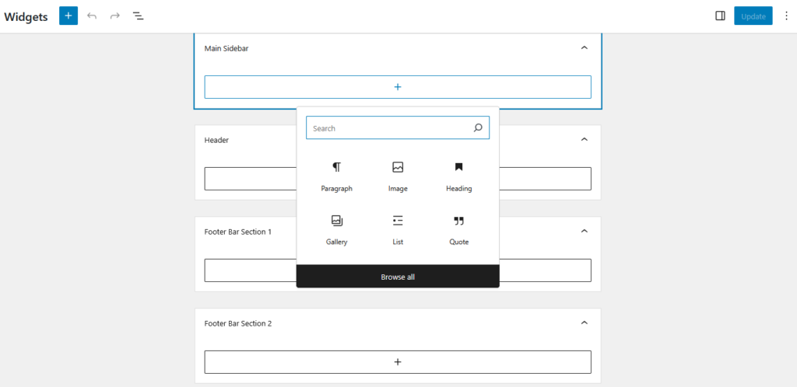
Task: Click the Update button
Action: click(753, 16)
